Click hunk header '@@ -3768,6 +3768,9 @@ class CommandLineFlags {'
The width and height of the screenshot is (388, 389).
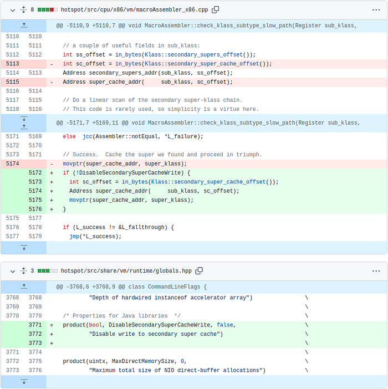click(131, 287)
